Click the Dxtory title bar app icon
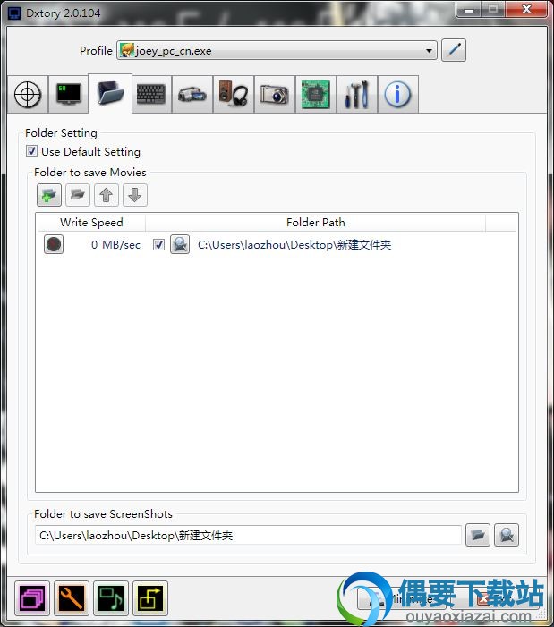Image resolution: width=554 pixels, height=627 pixels. (14, 13)
